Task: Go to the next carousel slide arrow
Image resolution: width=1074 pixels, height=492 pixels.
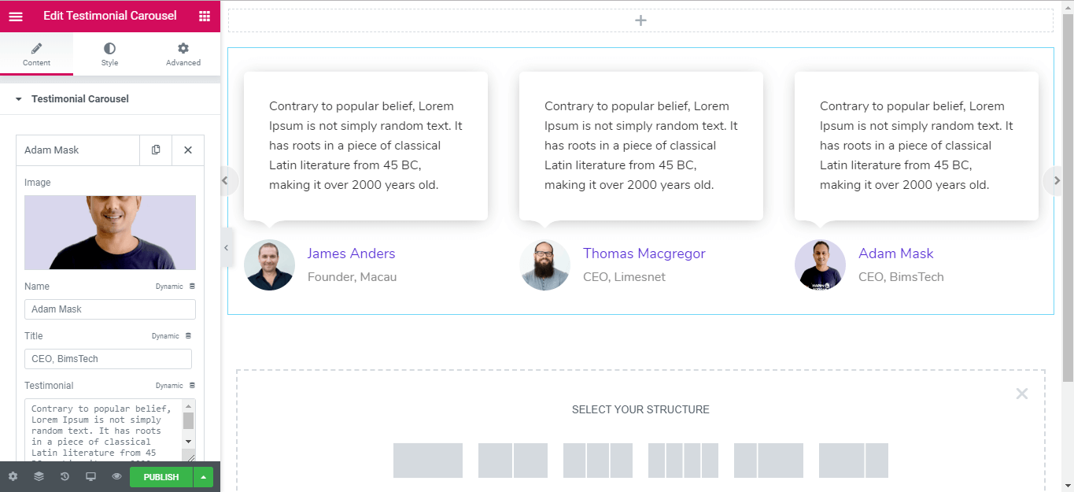Action: [1057, 181]
